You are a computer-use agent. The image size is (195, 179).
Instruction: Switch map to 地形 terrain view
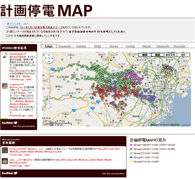[x=183, y=55]
